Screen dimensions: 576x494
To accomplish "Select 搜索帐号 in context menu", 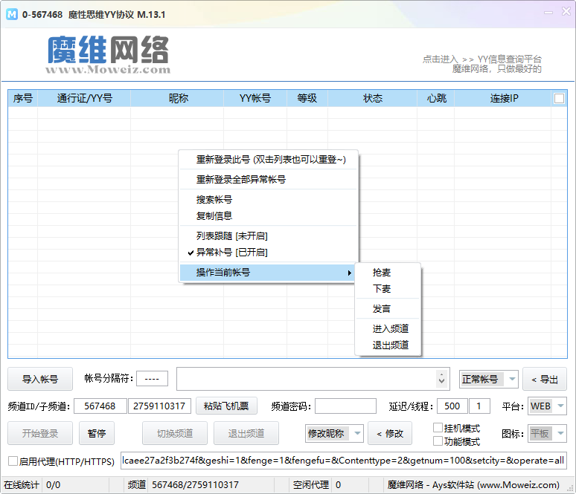I will click(x=268, y=200).
